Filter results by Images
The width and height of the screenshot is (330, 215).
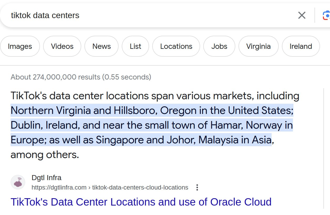(x=20, y=46)
